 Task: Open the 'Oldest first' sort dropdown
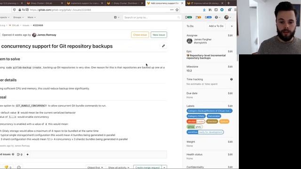[x=95, y=168]
